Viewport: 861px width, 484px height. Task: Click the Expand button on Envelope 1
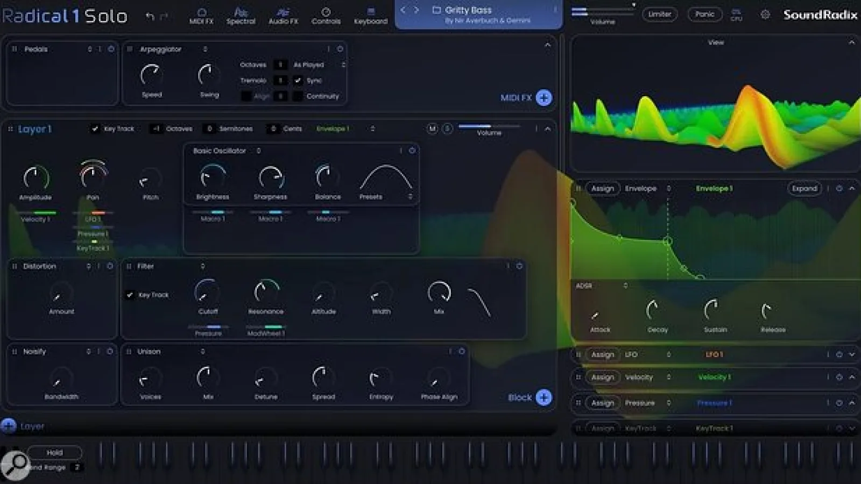[x=804, y=188]
